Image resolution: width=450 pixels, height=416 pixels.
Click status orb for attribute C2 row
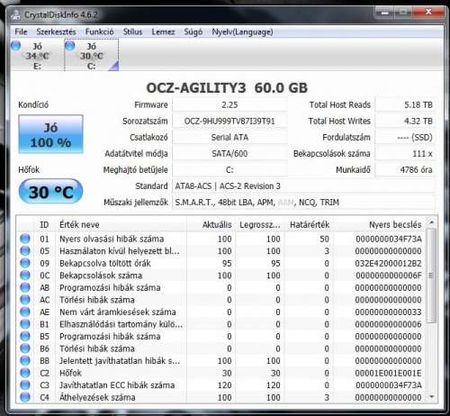pos(25,373)
